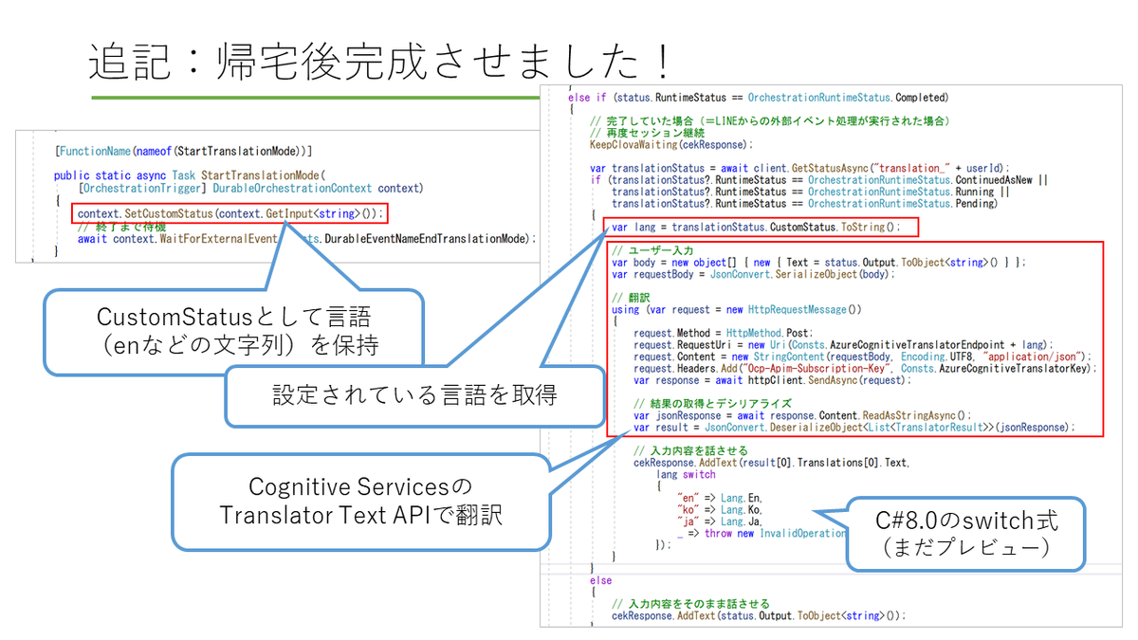Image resolution: width=1138 pixels, height=640 pixels.
Task: Click 'cekResponse.AddText(result[0].Translations[0].Text,' line
Action: pyautogui.click(x=771, y=463)
